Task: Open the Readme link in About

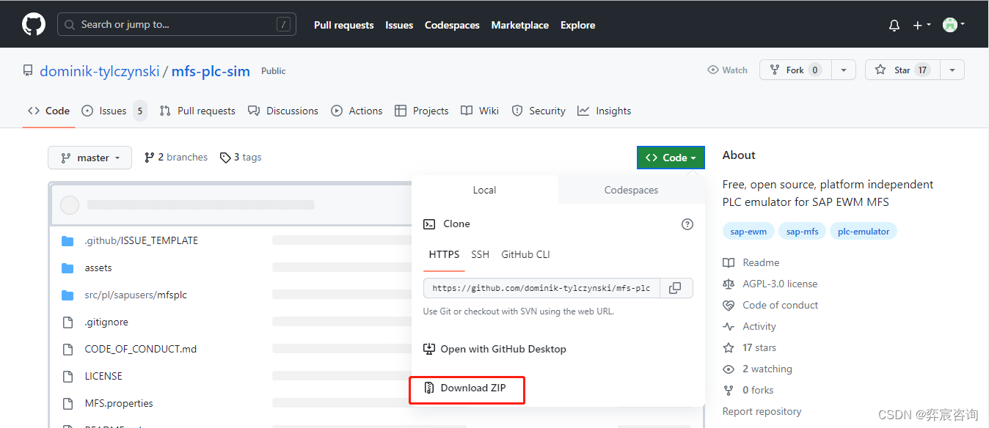Action: pos(751,262)
